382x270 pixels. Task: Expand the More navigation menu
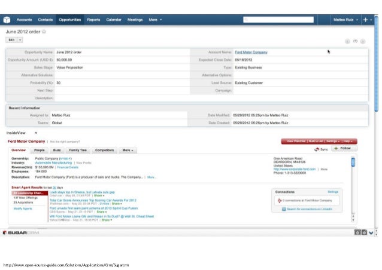point(155,20)
